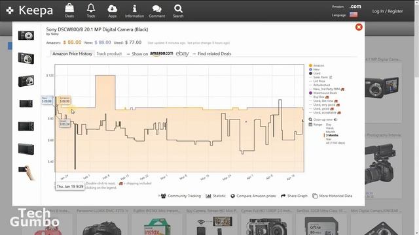Open the Information icon in header
This screenshot has width=419, height=235.
[x=134, y=10]
